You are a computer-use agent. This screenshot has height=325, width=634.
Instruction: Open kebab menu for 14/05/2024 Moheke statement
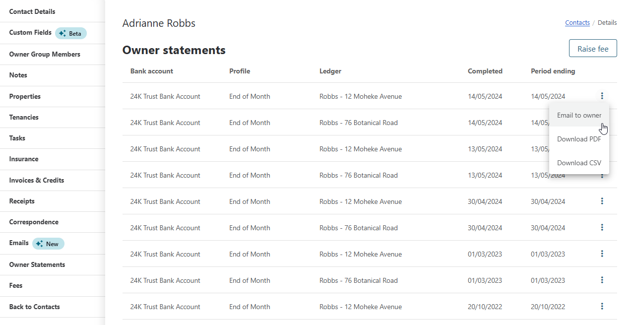click(x=602, y=96)
